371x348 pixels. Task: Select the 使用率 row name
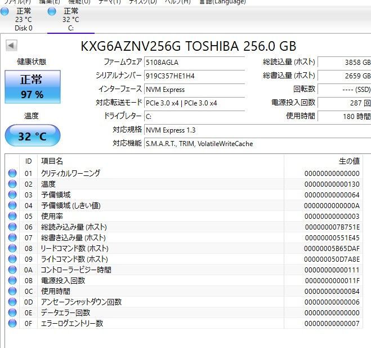[52, 216]
